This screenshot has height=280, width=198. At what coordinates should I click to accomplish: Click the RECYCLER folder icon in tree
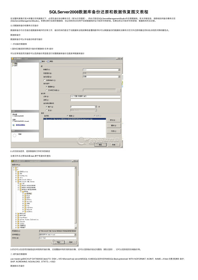pos(18,216)
